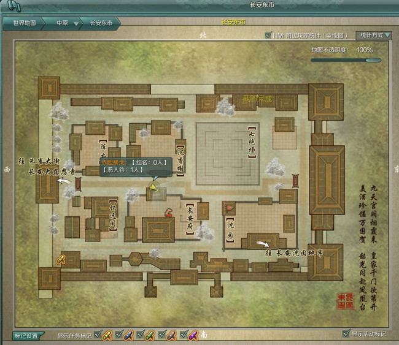Image resolution: width=399 pixels, height=345 pixels.
Task: Expand the 中原 region dropdown arrow
Action: [76, 23]
